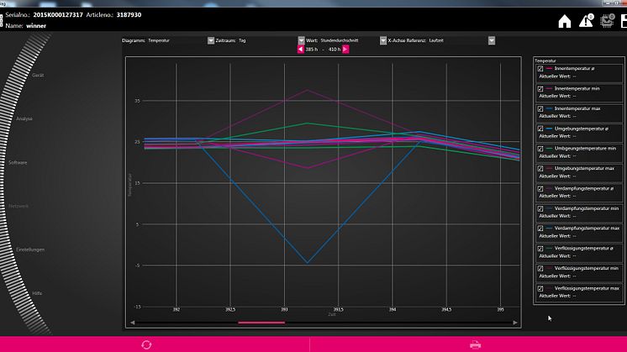Click the Innentemperatur ø pink line swatch
The image size is (627, 352).
pyautogui.click(x=549, y=69)
